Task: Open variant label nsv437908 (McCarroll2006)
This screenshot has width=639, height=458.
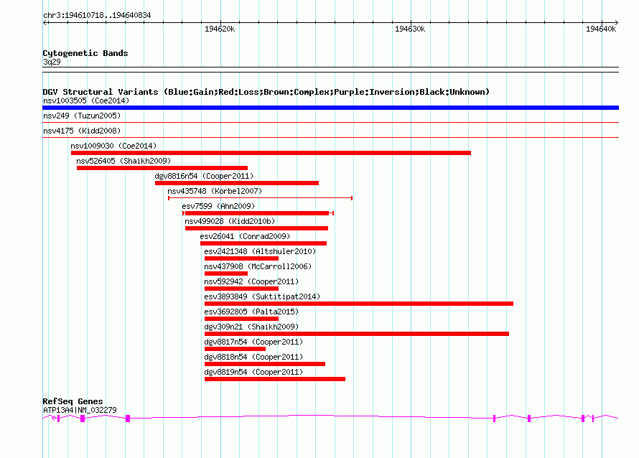Action: pyautogui.click(x=258, y=266)
